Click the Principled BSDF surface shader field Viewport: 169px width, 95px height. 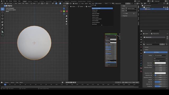(159, 55)
